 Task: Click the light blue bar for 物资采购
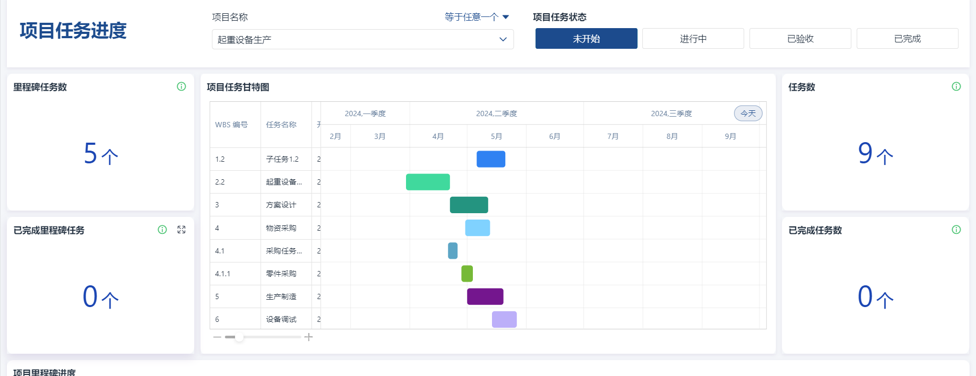(x=478, y=228)
